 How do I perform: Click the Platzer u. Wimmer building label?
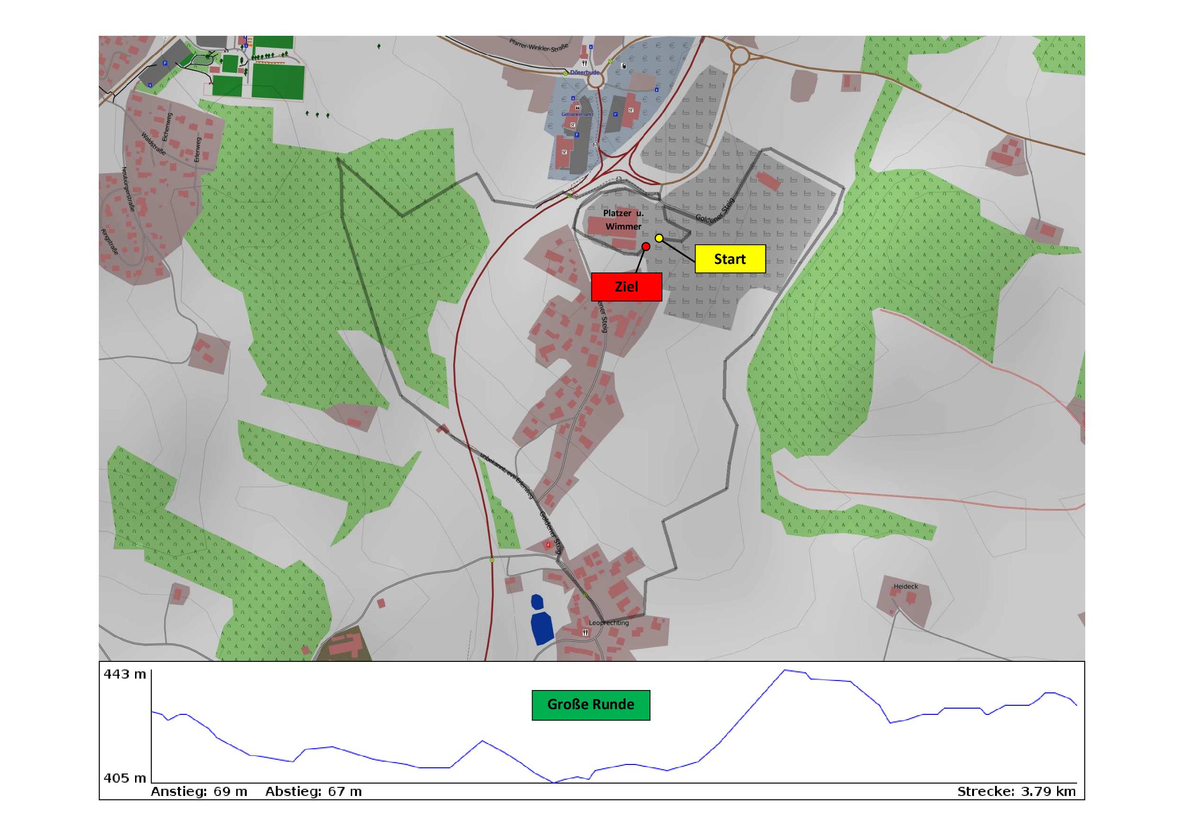click(x=623, y=220)
